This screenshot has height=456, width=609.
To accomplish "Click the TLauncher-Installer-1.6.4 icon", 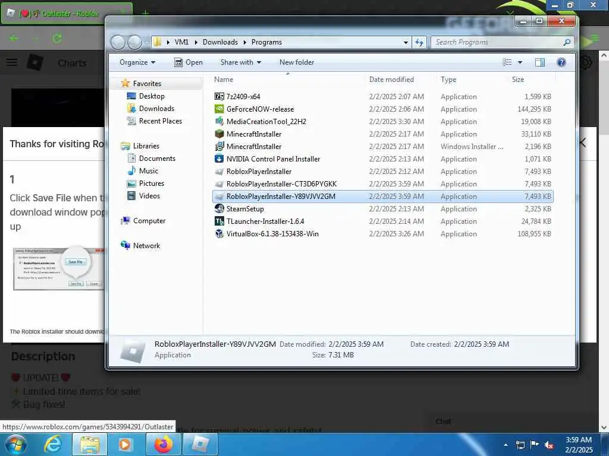I will click(x=219, y=221).
